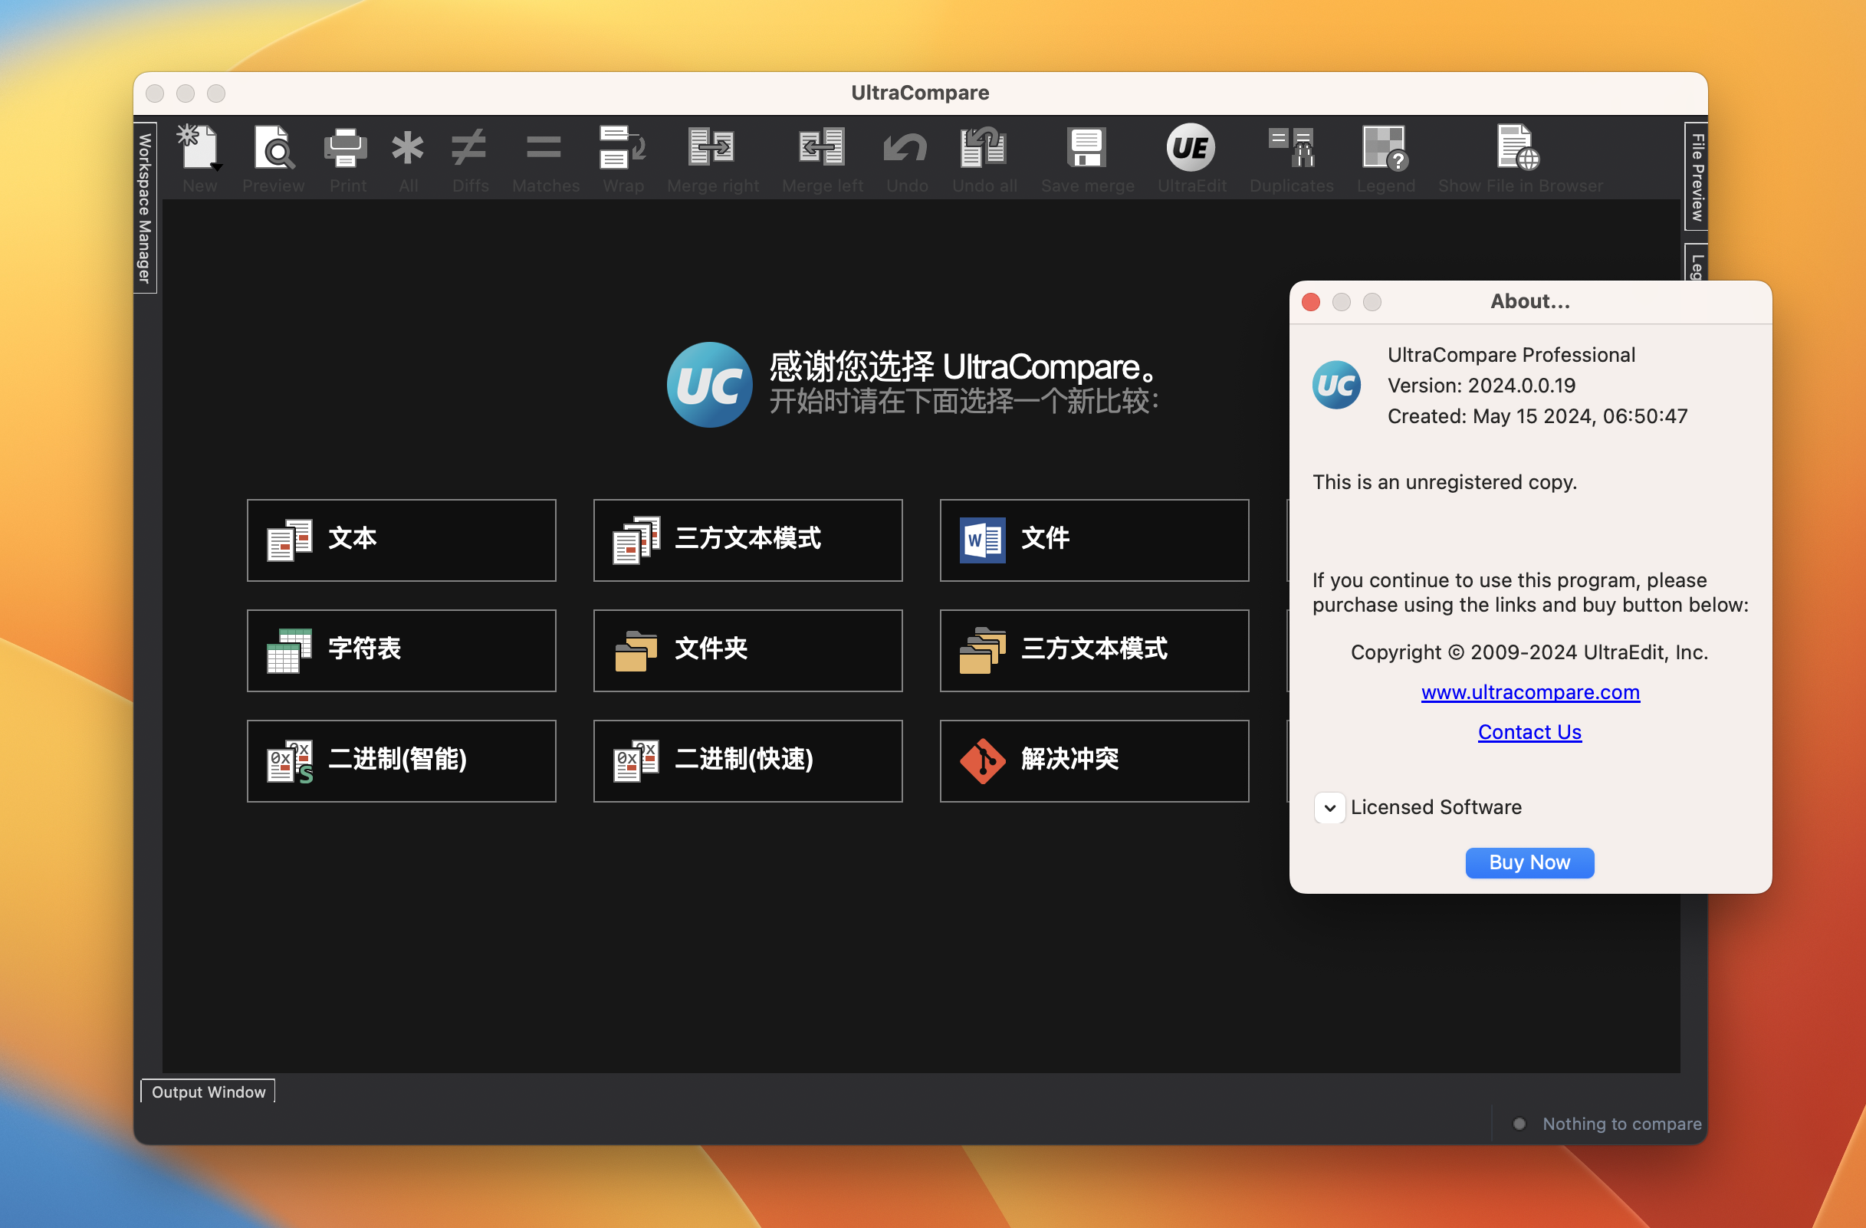The width and height of the screenshot is (1866, 1228).
Task: Open the Output Window tab
Action: [x=209, y=1092]
